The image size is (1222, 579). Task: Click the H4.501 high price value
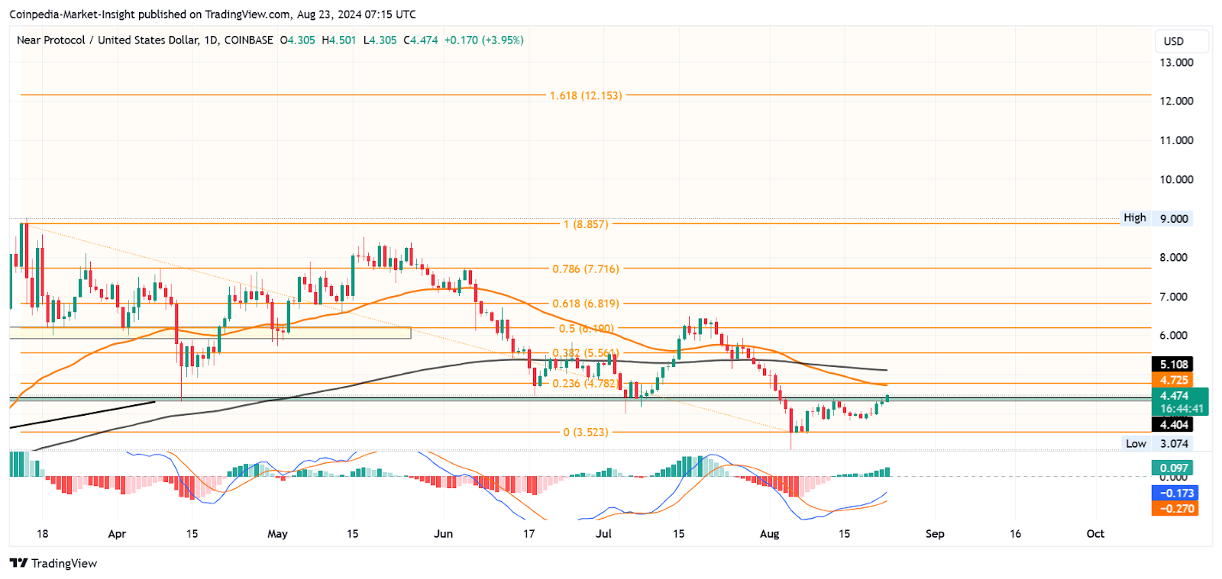point(338,40)
